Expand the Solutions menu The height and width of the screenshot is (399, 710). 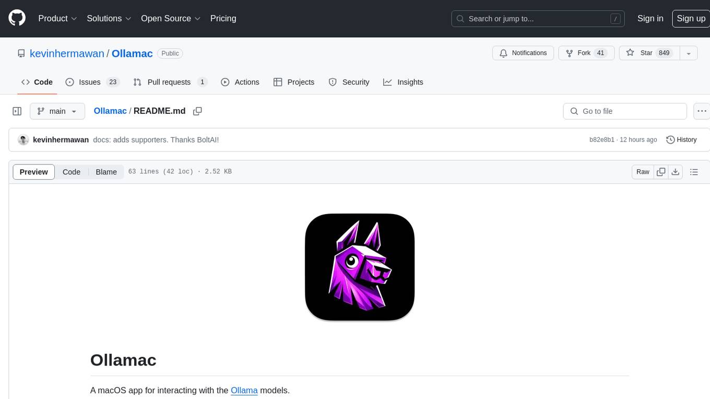[109, 18]
